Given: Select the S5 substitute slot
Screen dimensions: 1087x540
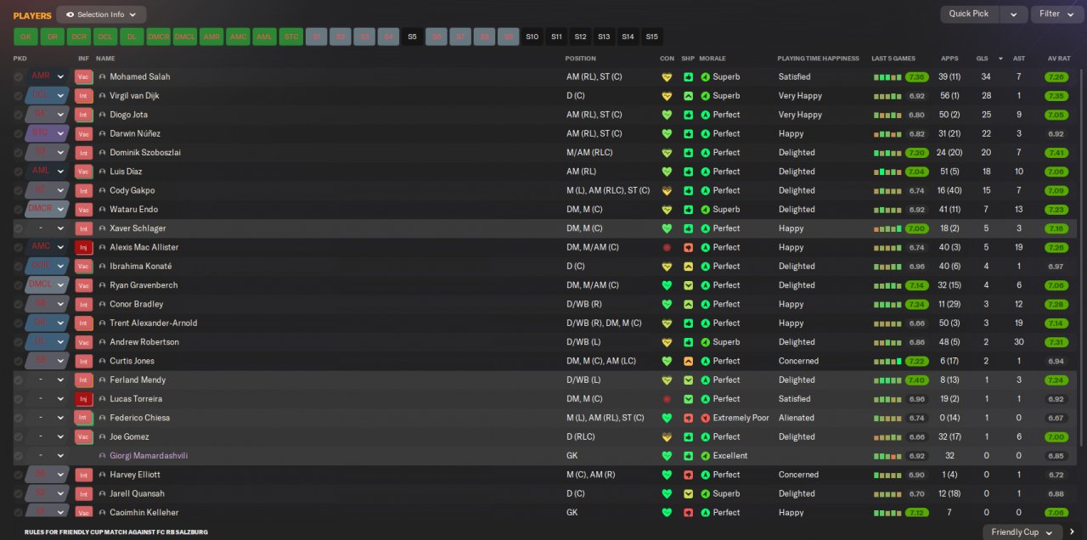Looking at the screenshot, I should [x=412, y=37].
